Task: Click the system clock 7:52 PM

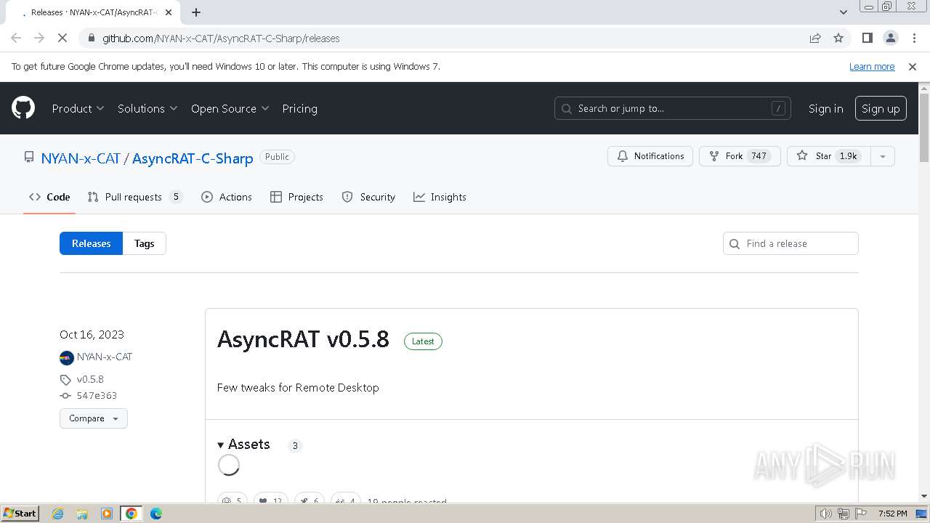Action: tap(892, 514)
